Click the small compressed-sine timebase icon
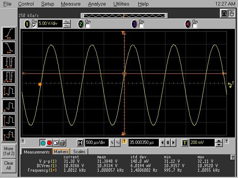Image resolution: width=238 pixels, height=178 pixels. click(112, 142)
